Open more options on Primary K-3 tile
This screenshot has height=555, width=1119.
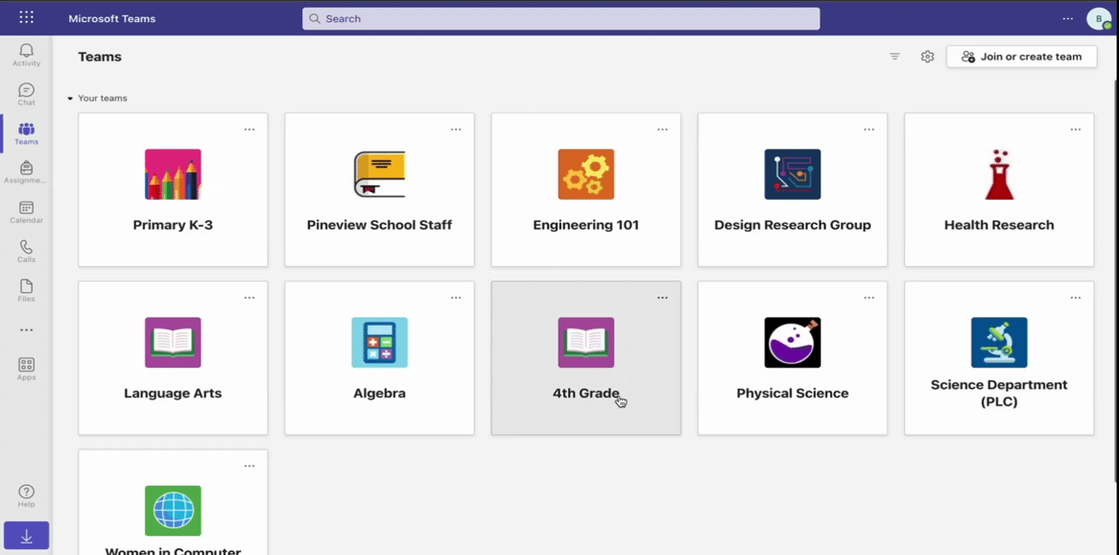[x=250, y=130]
